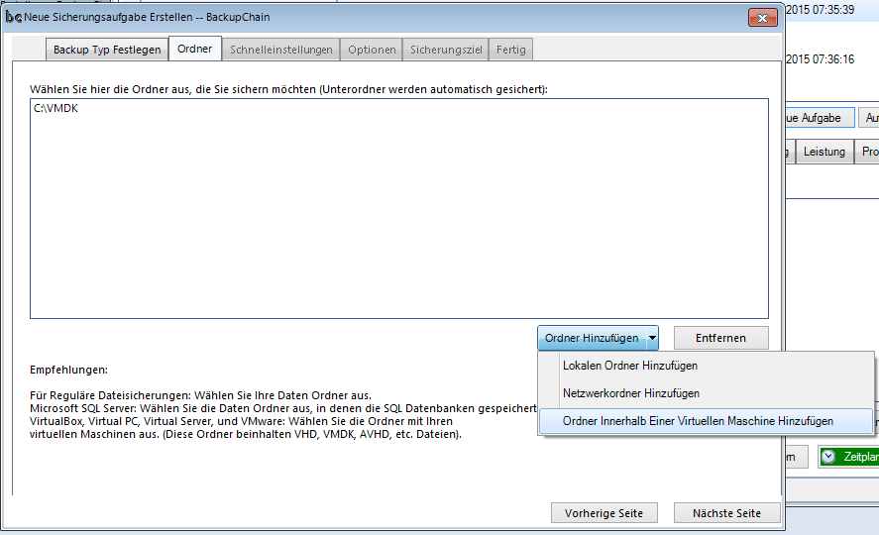Expand the Ordner Hinzufügen dropdown arrow
Image resolution: width=879 pixels, height=535 pixels.
pyautogui.click(x=652, y=338)
